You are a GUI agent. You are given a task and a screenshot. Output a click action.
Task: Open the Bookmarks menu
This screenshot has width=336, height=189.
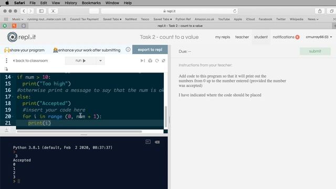tap(91, 3)
